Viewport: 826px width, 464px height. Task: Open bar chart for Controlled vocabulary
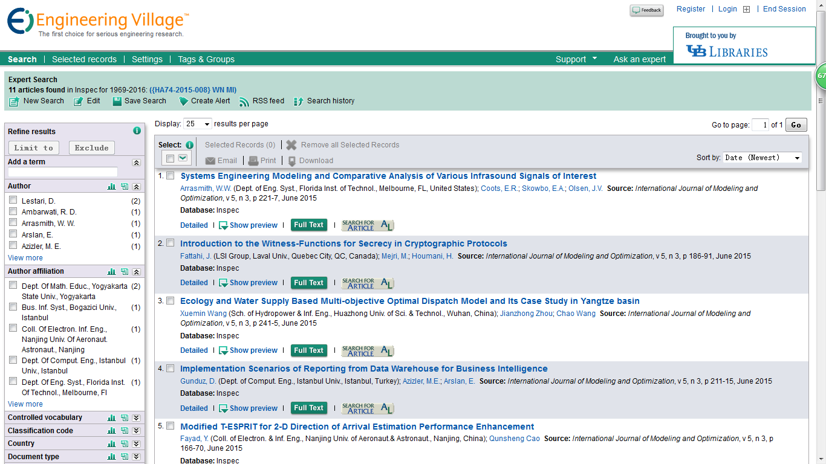111,417
